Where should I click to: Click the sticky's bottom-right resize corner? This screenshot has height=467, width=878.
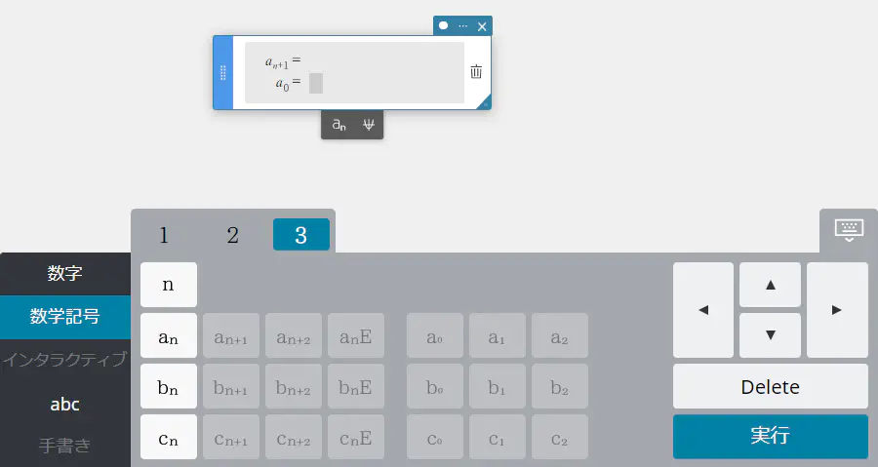tap(485, 103)
